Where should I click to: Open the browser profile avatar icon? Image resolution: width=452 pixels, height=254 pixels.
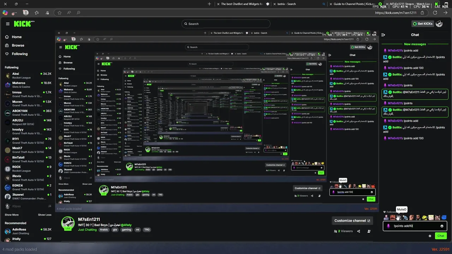tap(26, 12)
